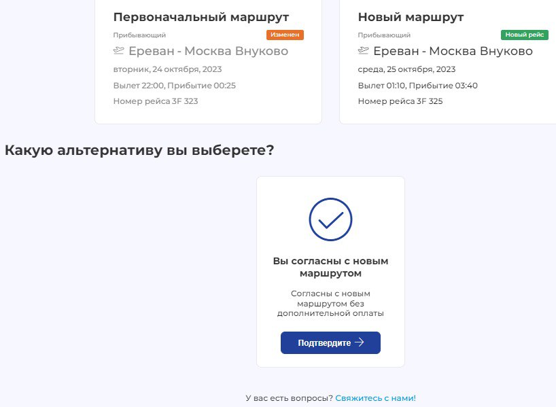Click the arrow inside the Подтвердите button

point(360,342)
